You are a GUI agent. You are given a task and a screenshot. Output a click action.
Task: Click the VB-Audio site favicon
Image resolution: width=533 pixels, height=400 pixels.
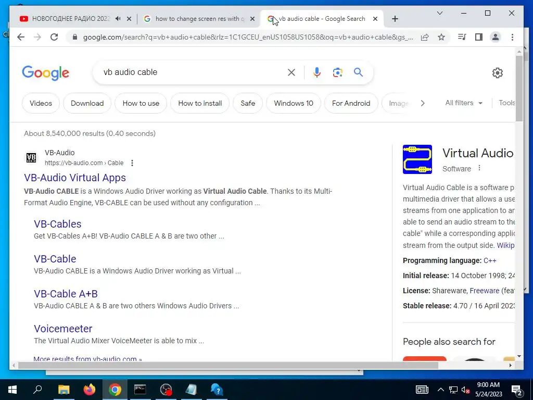(x=31, y=157)
